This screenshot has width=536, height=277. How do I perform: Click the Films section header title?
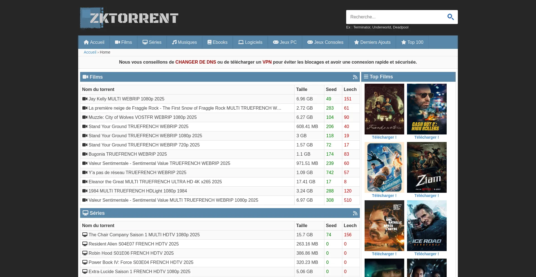pyautogui.click(x=96, y=77)
